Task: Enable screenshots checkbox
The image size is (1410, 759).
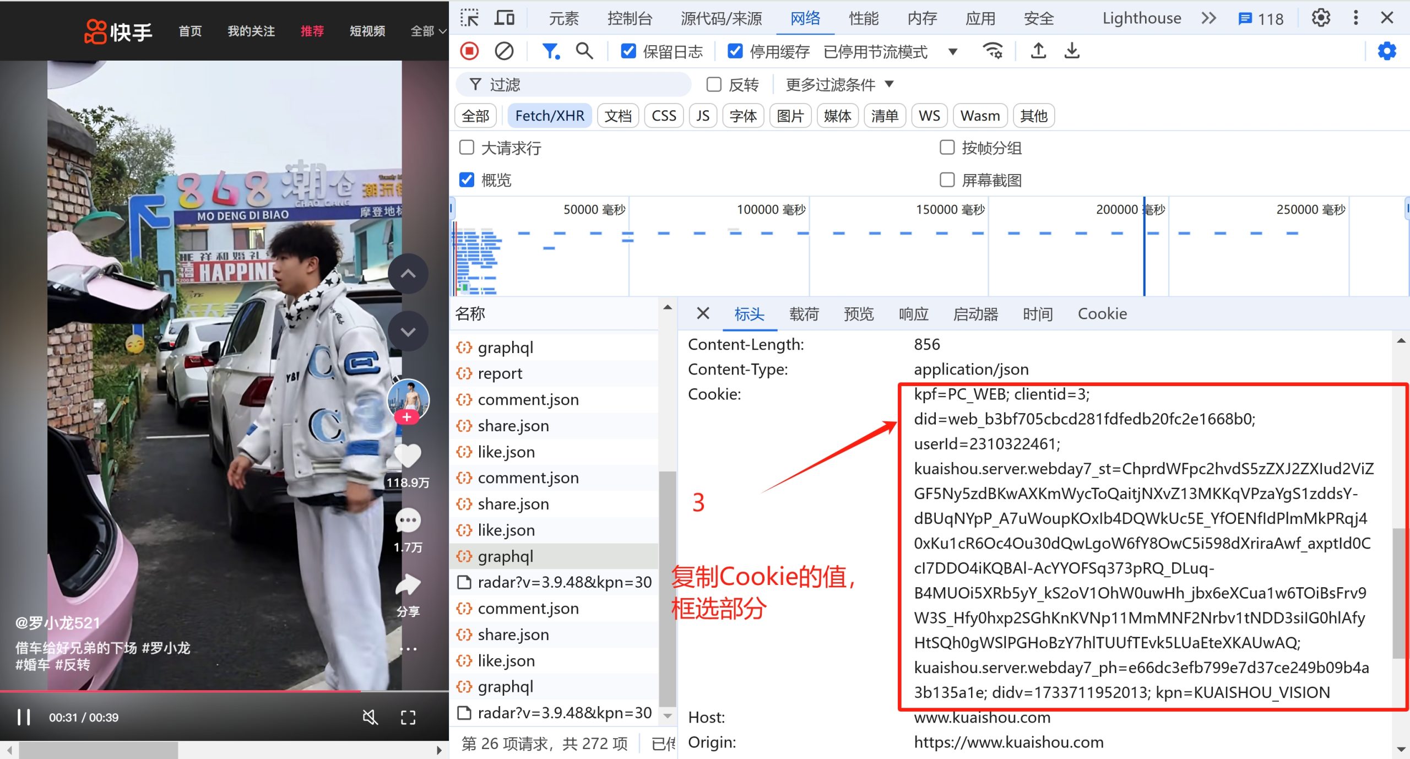Action: (947, 180)
